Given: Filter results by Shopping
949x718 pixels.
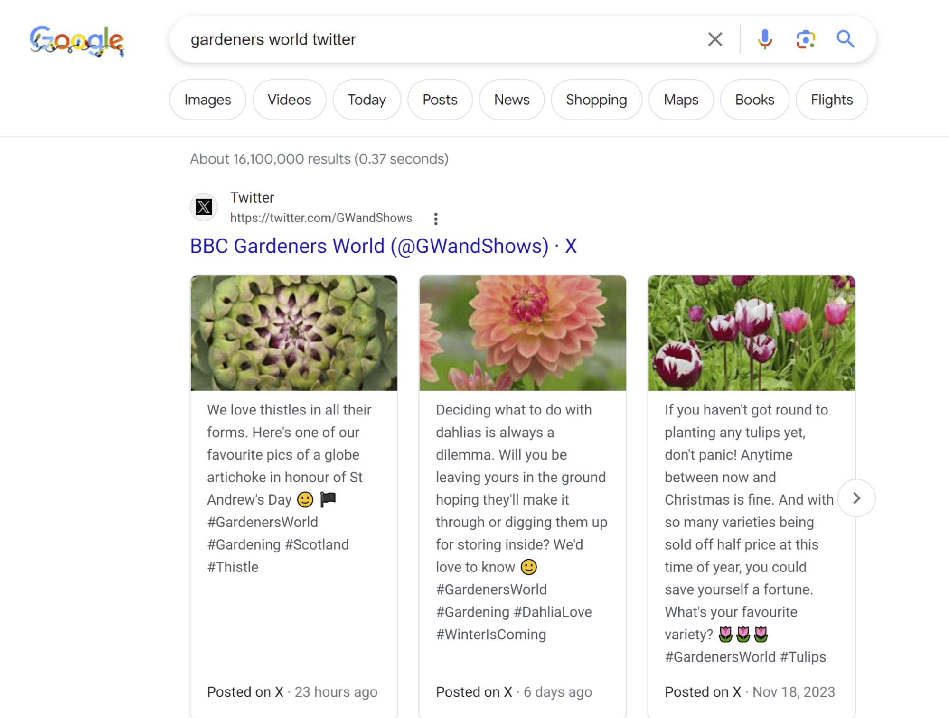Looking at the screenshot, I should pyautogui.click(x=596, y=100).
